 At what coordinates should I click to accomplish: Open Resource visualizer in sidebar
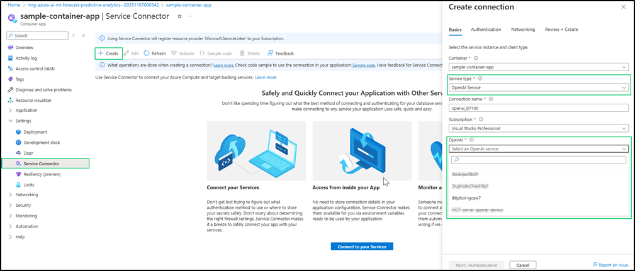click(x=33, y=100)
